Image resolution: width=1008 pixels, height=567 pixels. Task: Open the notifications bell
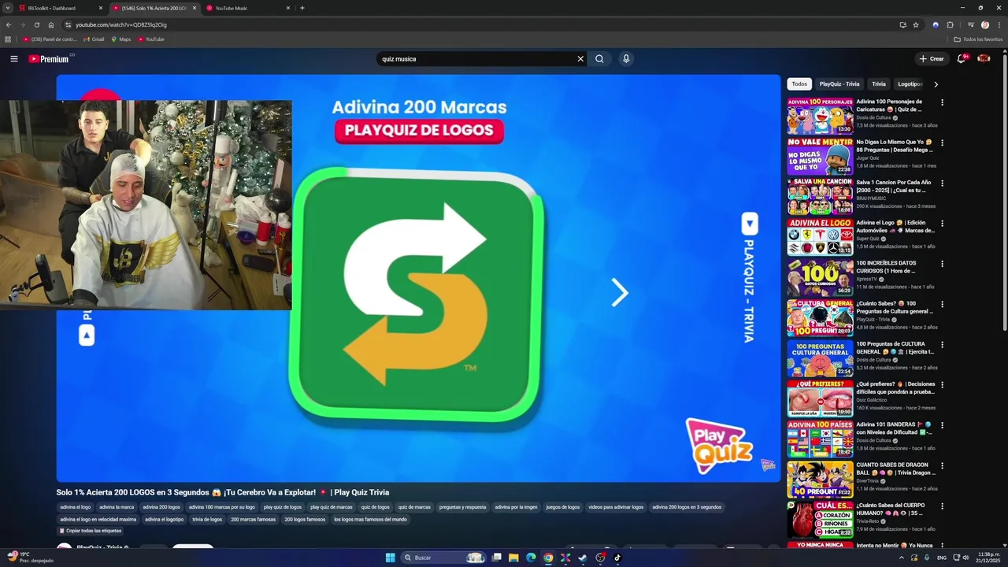pyautogui.click(x=962, y=59)
